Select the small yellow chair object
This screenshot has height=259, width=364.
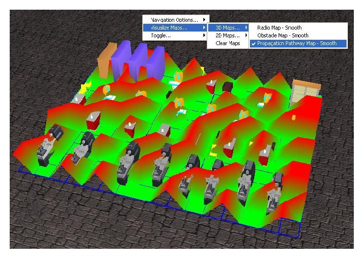(x=213, y=150)
